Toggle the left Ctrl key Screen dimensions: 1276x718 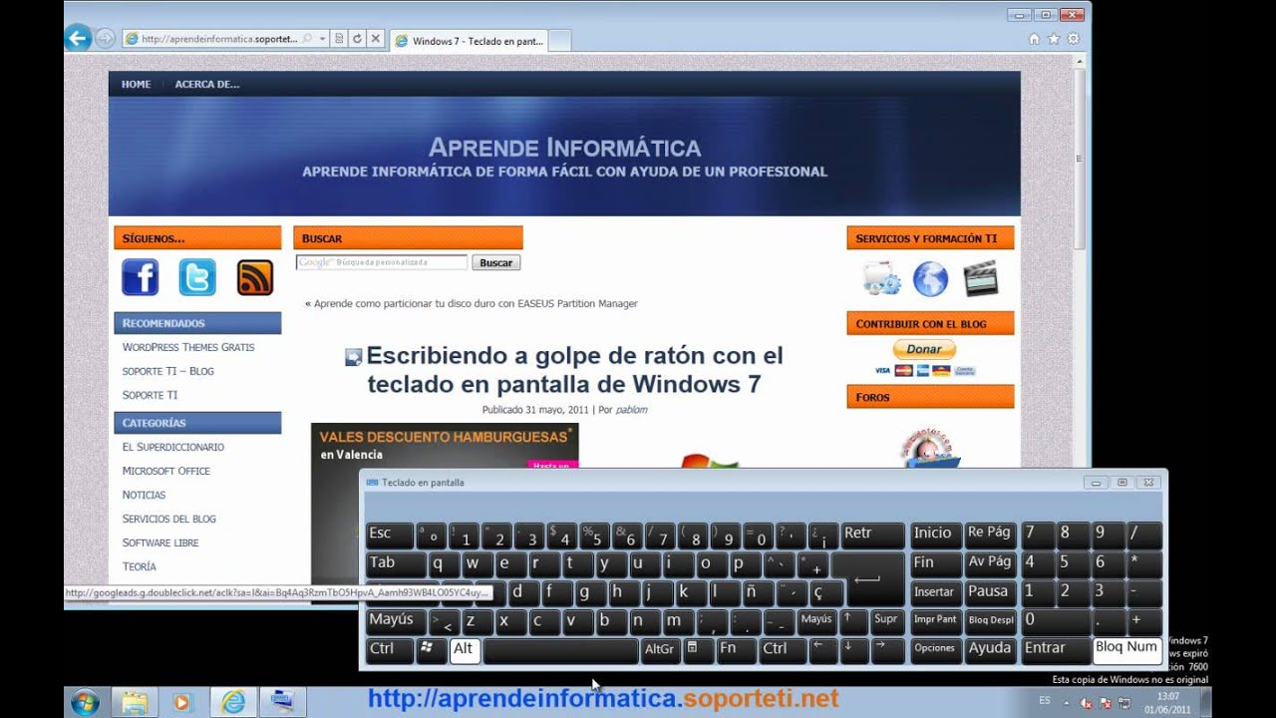coord(389,649)
